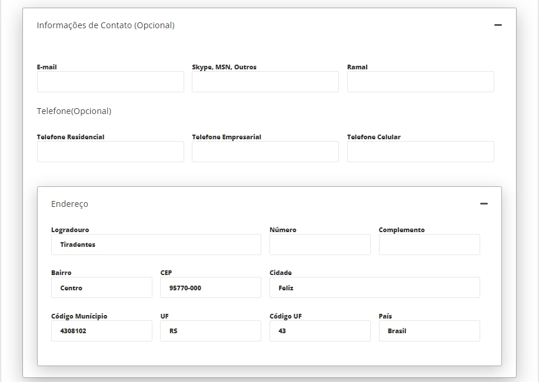Click the Número input field
This screenshot has height=382, width=539.
point(320,244)
